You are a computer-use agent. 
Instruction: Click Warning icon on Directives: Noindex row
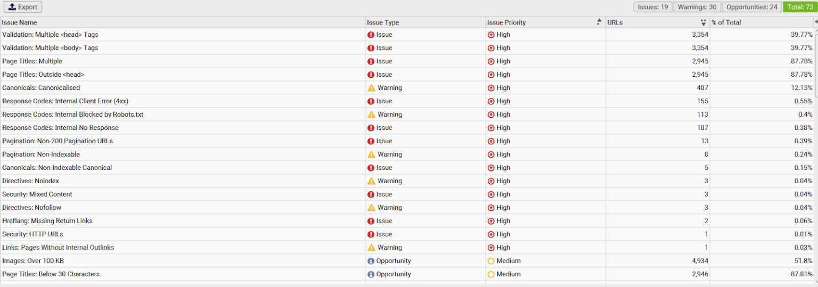click(371, 181)
